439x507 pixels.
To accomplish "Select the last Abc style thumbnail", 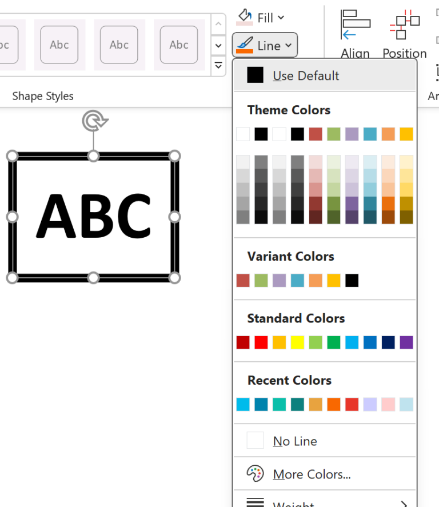I will point(178,44).
